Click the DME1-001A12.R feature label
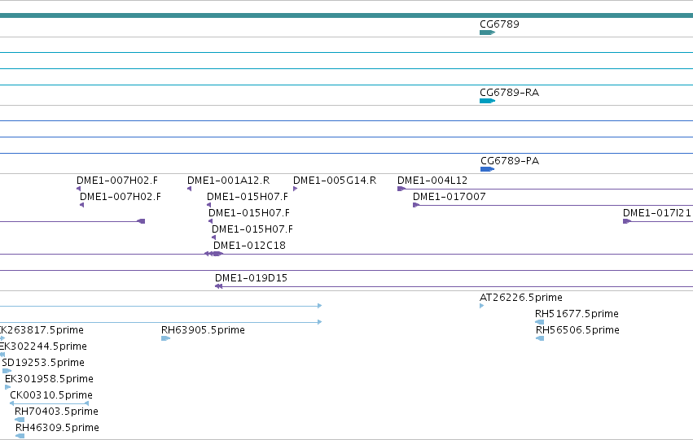The width and height of the screenshot is (693, 440). tap(229, 180)
